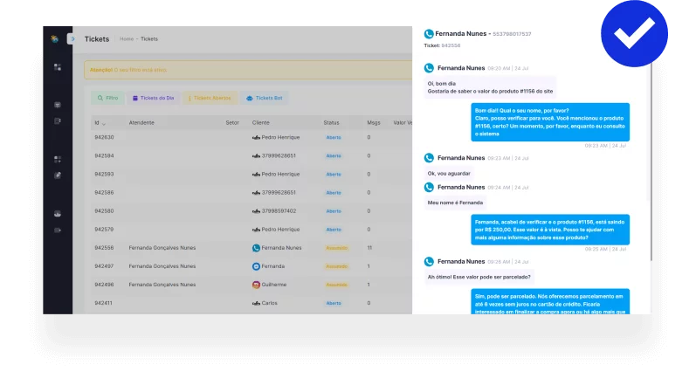Click the Tickets breadcrumb
696x392 pixels.
point(149,39)
